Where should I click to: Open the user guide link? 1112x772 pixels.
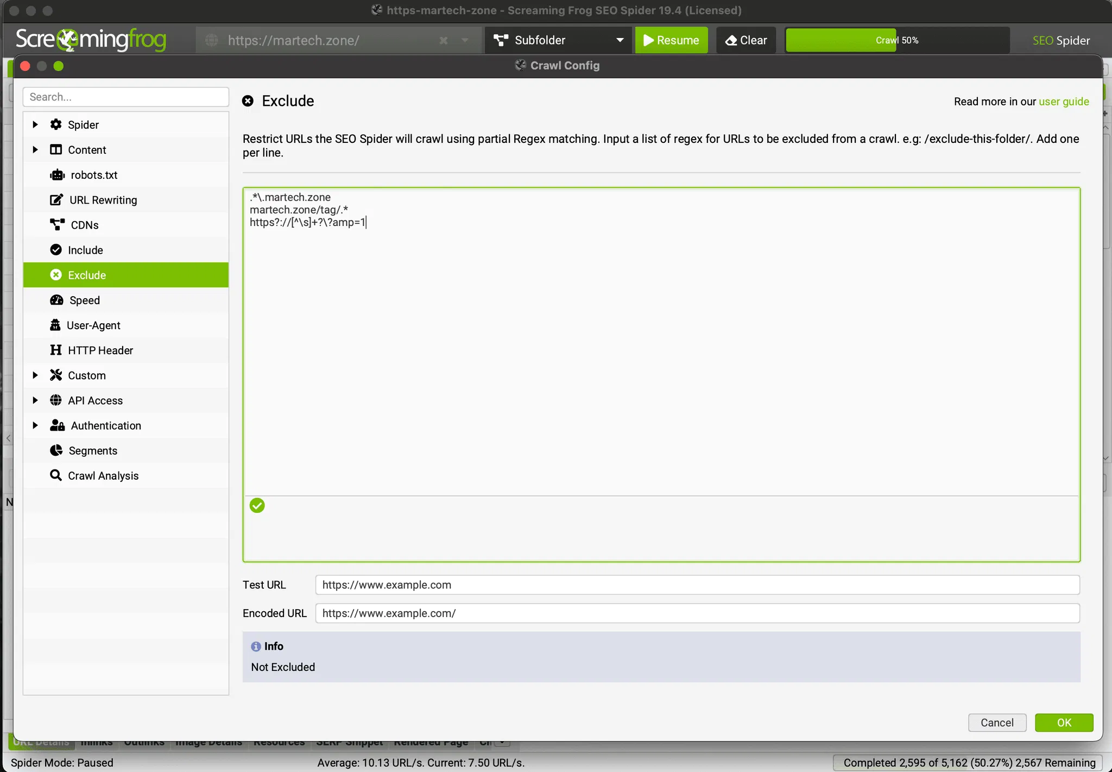point(1063,102)
